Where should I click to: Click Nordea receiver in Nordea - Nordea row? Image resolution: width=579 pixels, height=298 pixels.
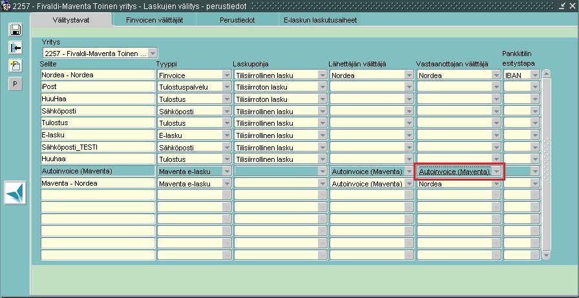430,75
